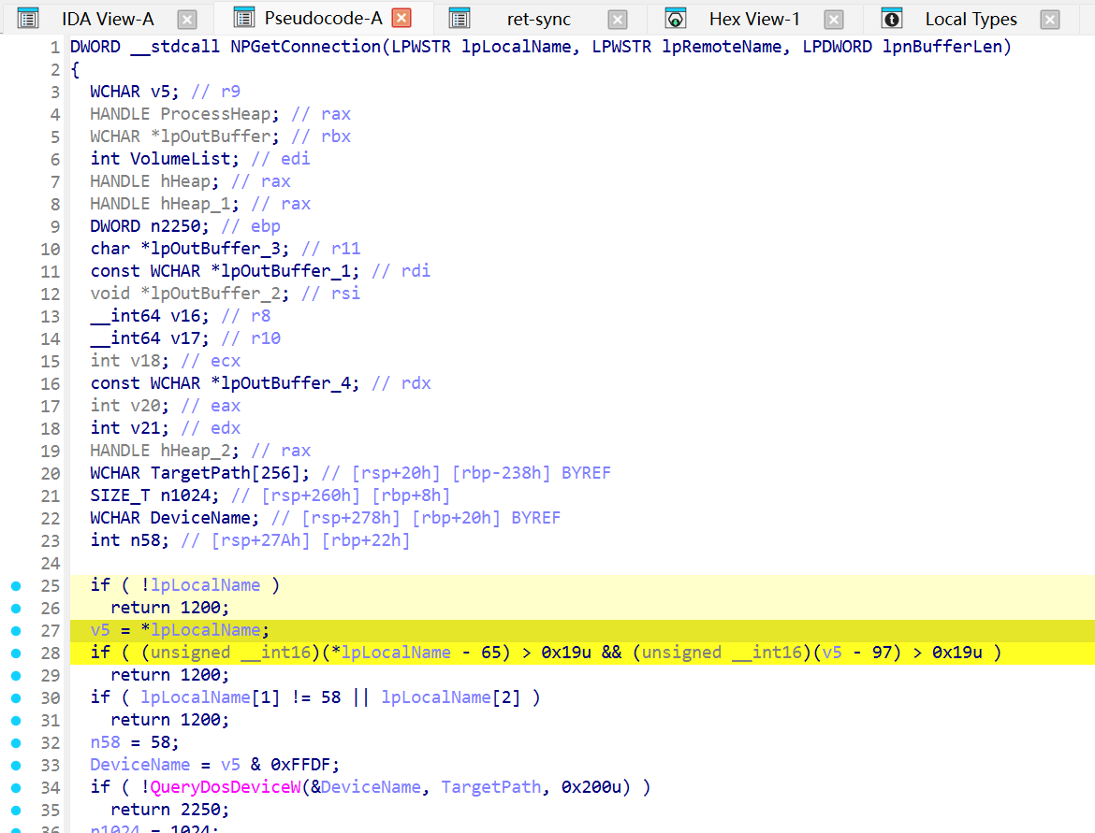The height and width of the screenshot is (833, 1095).
Task: Toggle breakpoint dot on line 33
Action: 16,766
